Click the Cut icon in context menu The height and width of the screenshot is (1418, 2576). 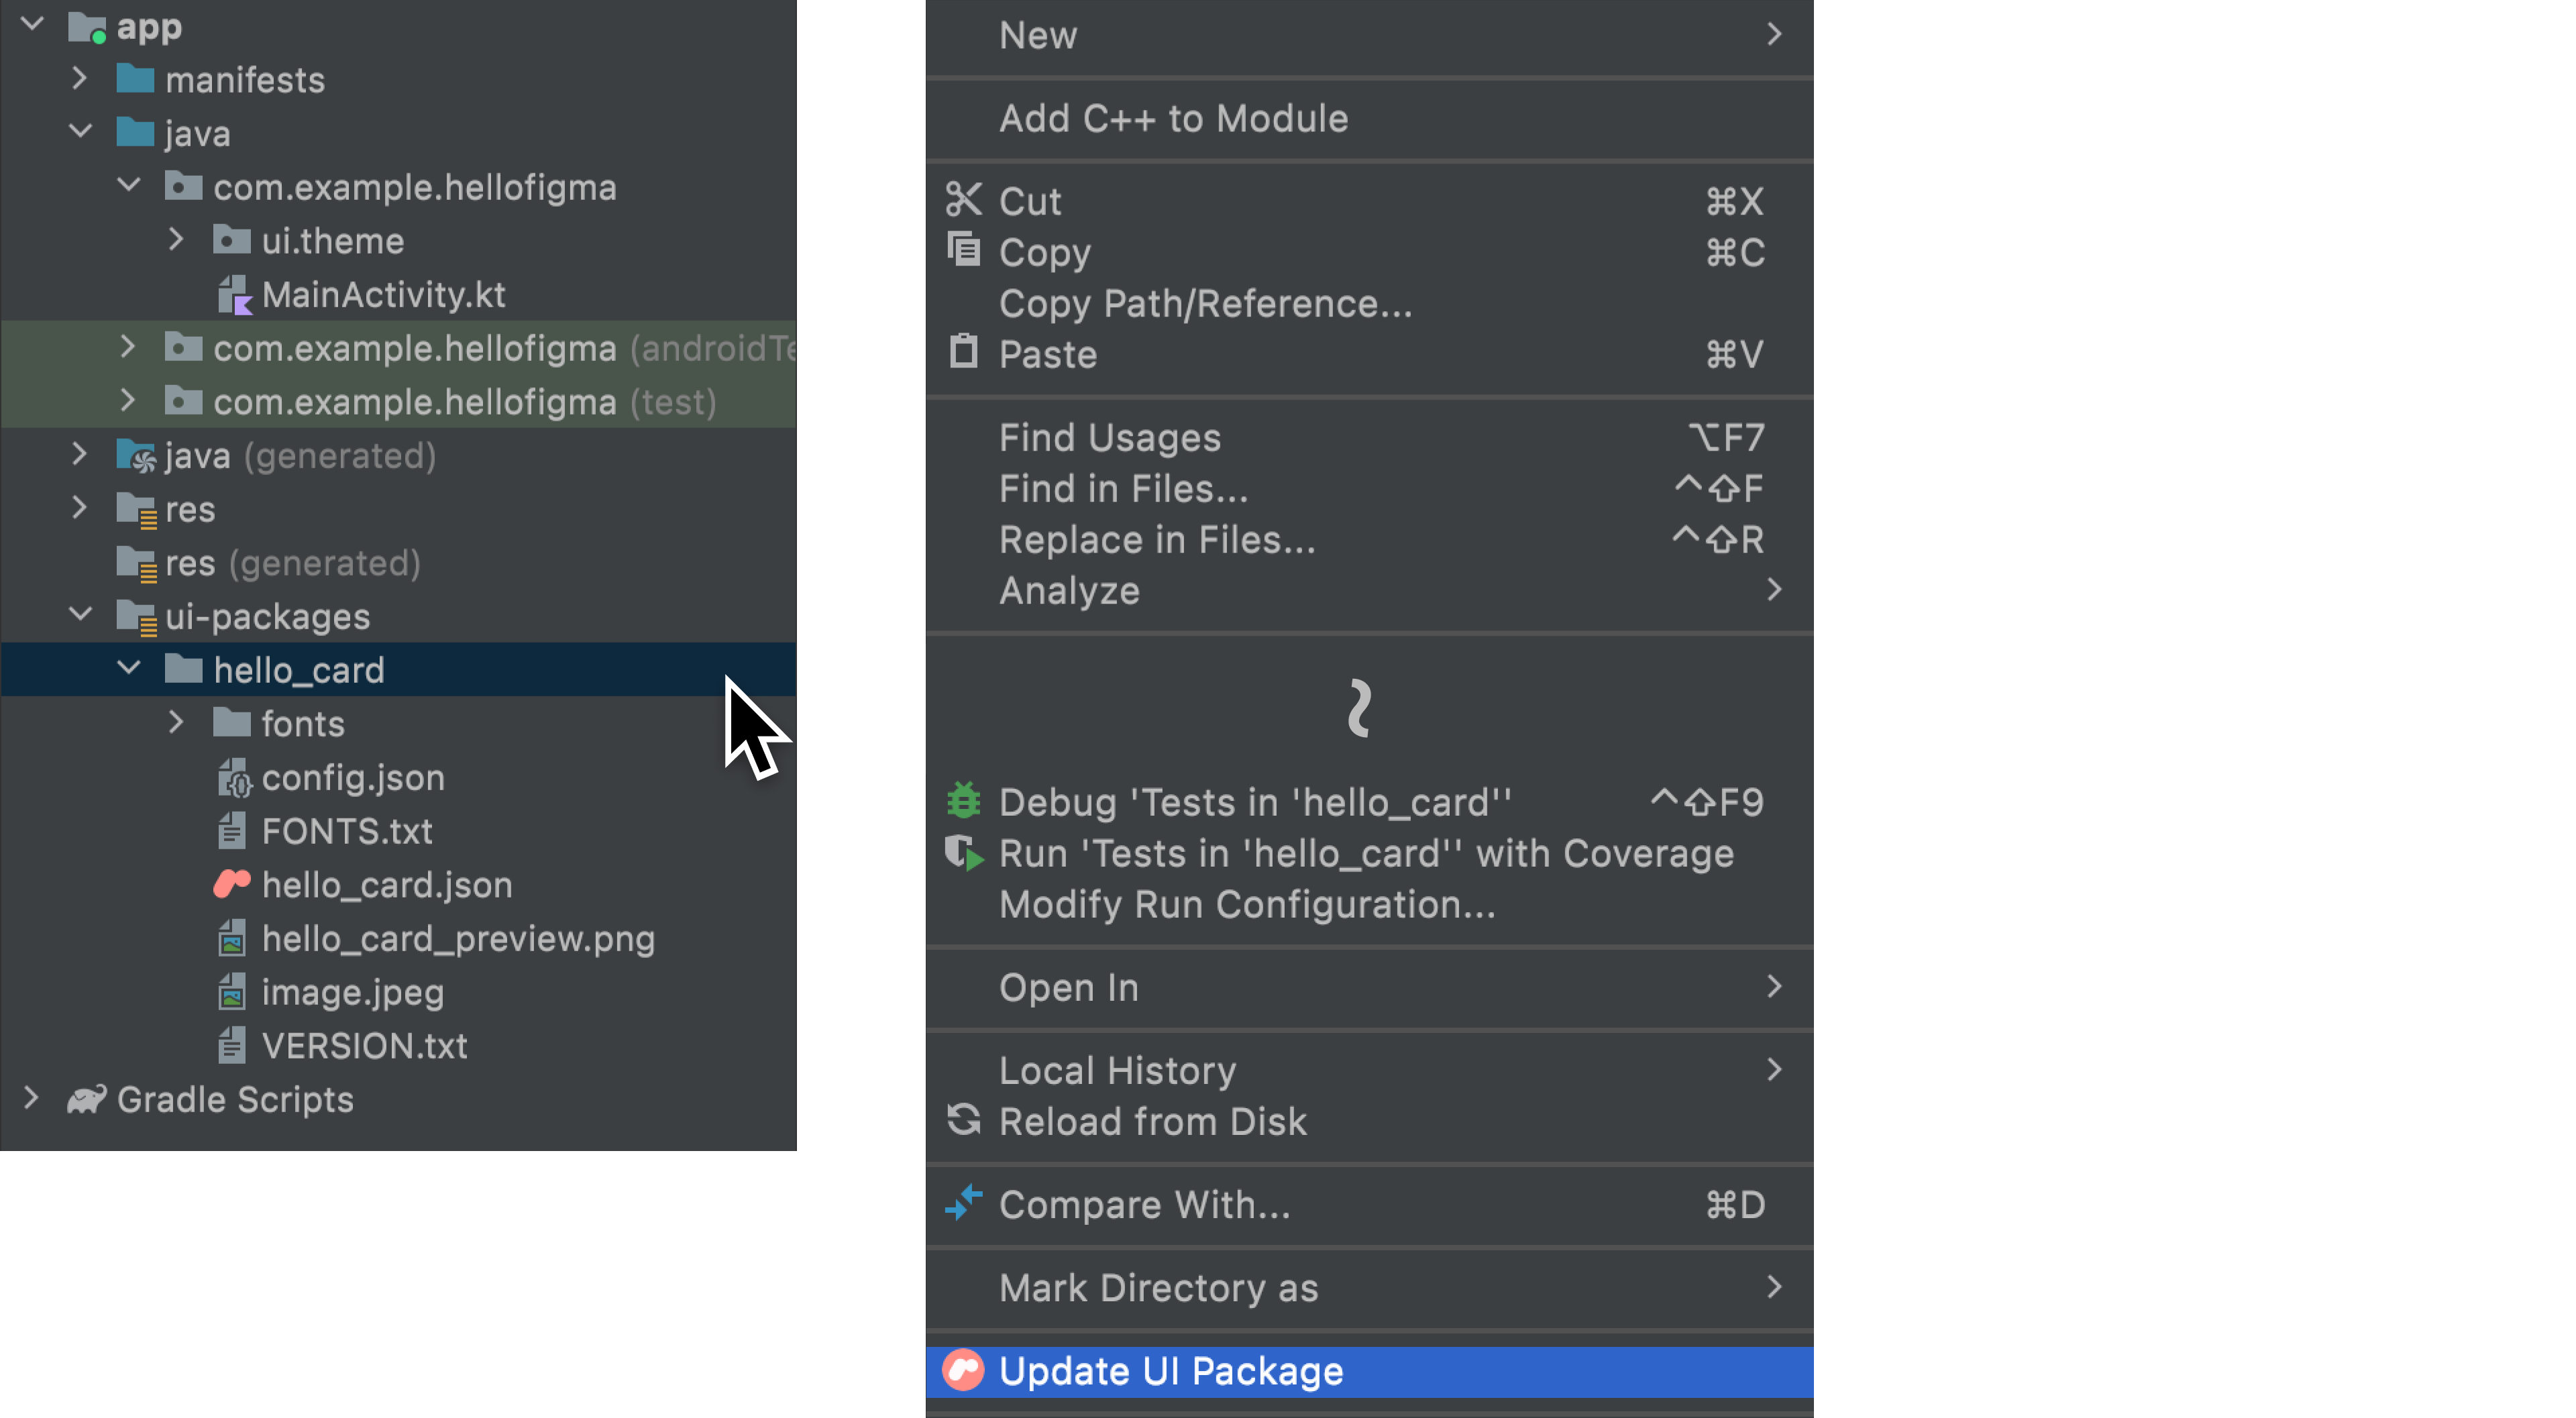point(962,199)
